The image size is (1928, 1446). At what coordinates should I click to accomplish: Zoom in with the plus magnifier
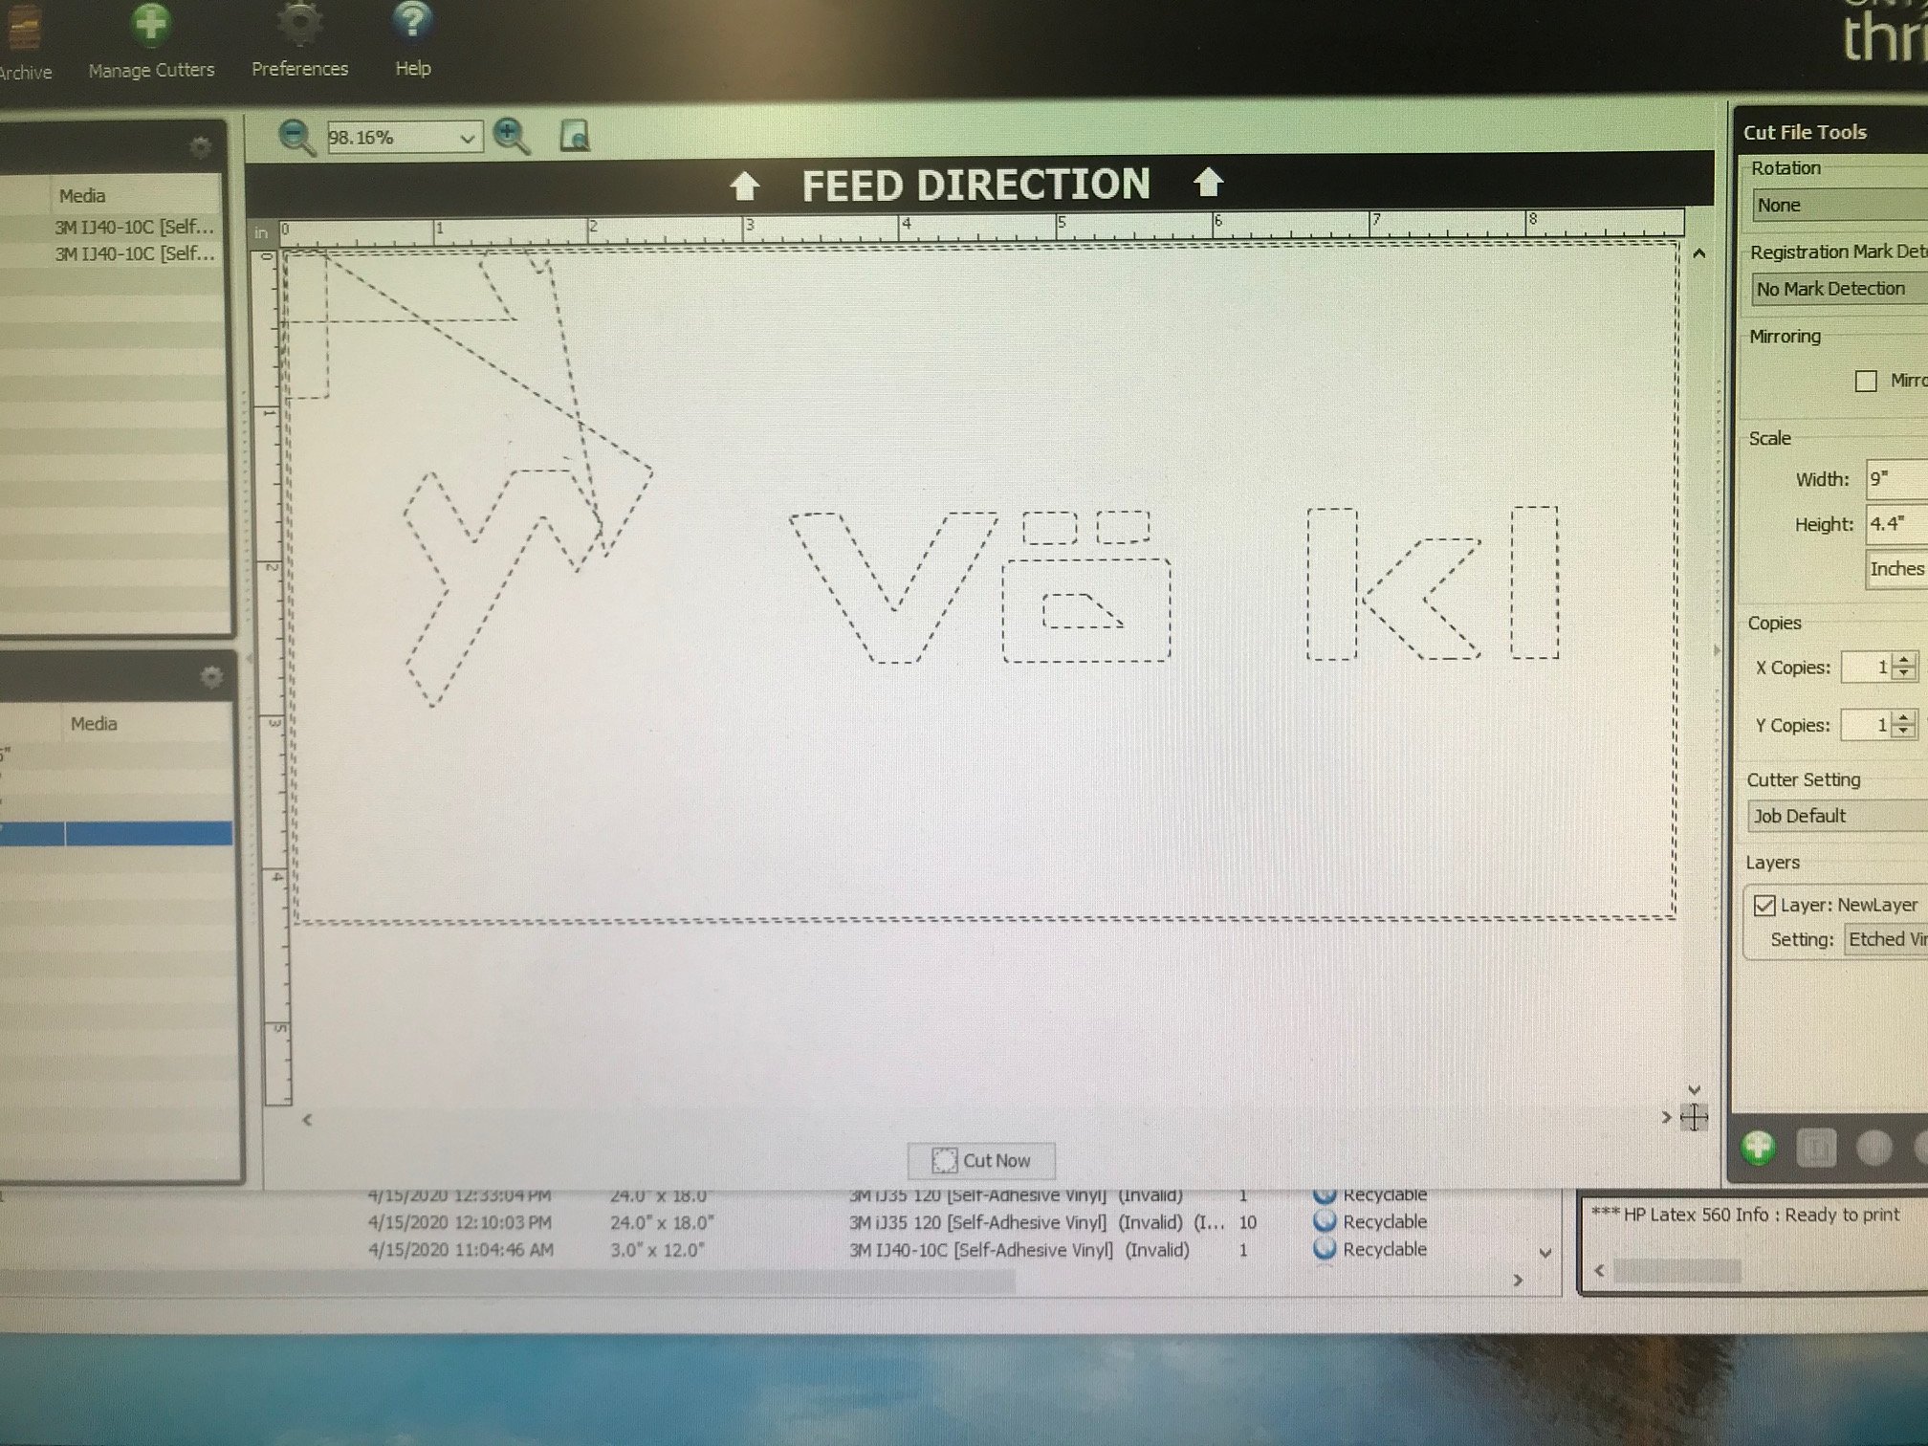(512, 137)
